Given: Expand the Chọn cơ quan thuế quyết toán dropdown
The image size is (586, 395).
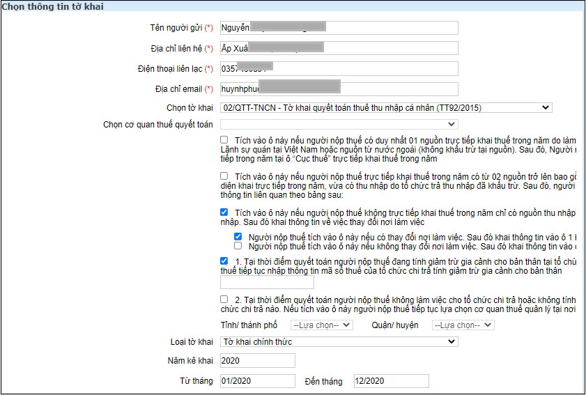Looking at the screenshot, I should [x=339, y=125].
